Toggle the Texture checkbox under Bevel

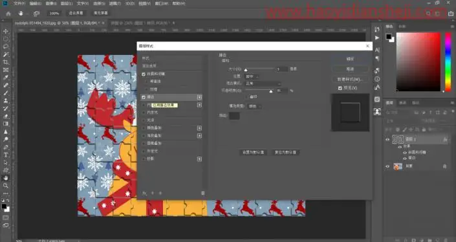[147, 89]
